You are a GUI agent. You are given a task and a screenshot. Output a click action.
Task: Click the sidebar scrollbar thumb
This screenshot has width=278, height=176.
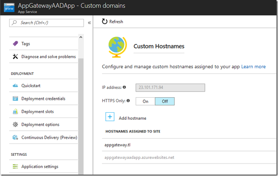coord(81,116)
